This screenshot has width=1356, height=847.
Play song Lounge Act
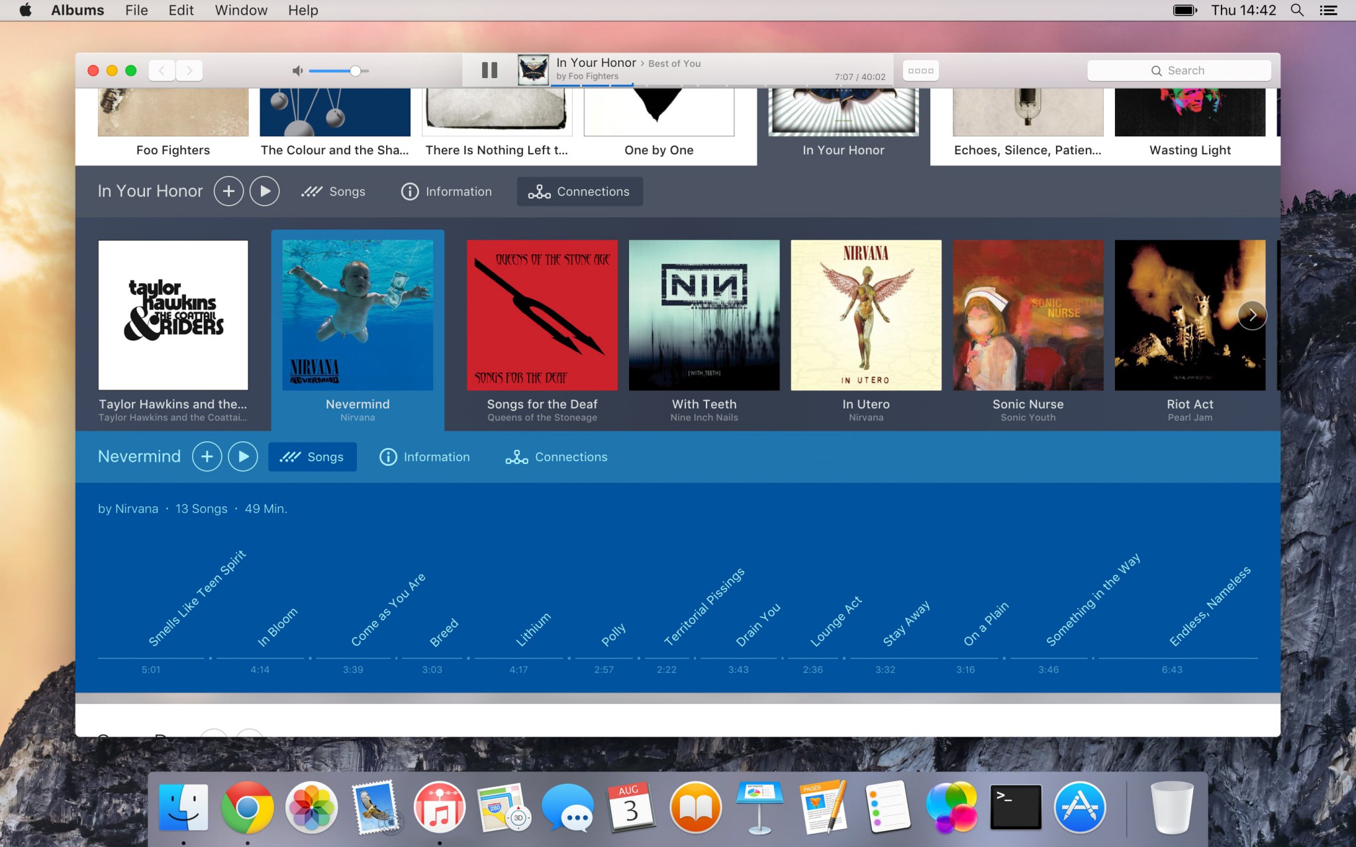click(x=836, y=622)
